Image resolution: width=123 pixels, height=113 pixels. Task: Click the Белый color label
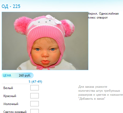pyautogui.click(x=8, y=88)
